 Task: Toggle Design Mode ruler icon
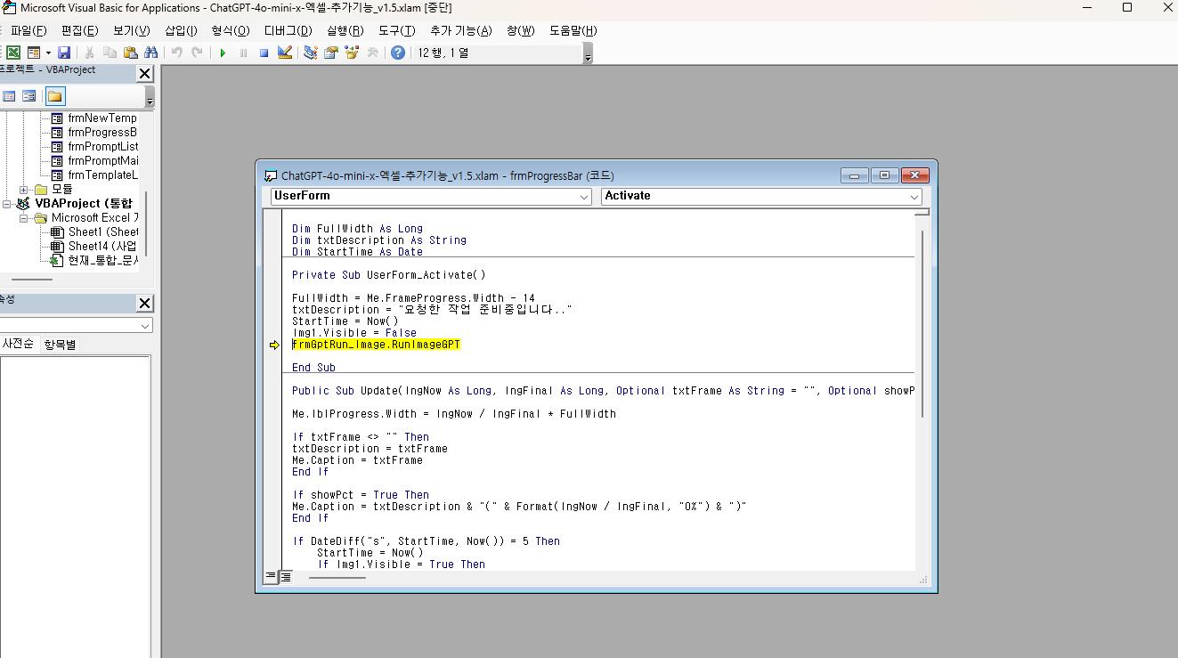pos(285,53)
